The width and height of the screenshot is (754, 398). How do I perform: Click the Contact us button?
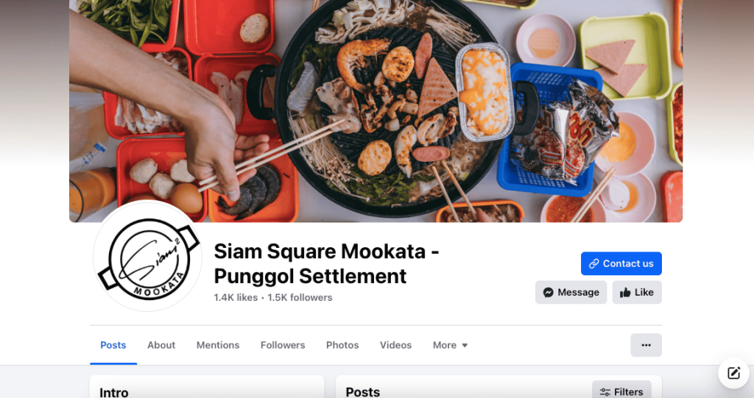click(621, 263)
